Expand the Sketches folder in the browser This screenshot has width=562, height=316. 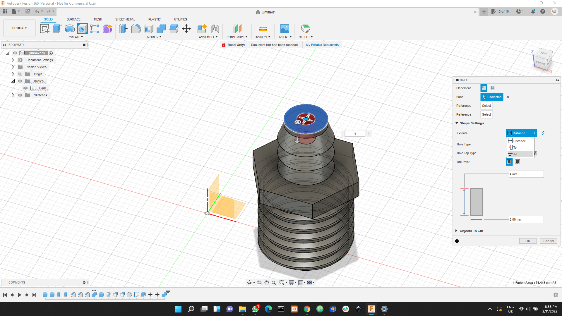(13, 95)
